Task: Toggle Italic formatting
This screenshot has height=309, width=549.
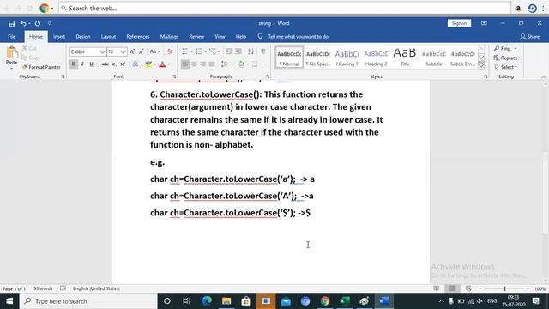Action: (82, 64)
